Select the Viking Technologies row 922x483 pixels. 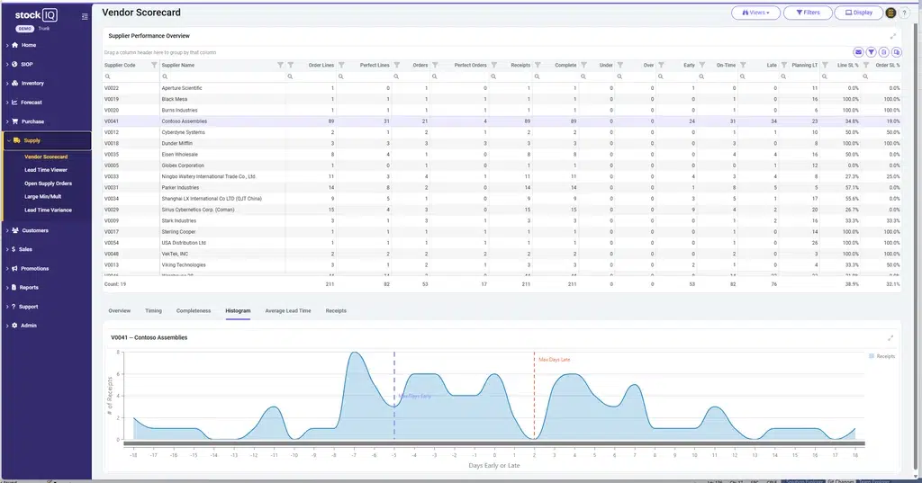(502, 265)
